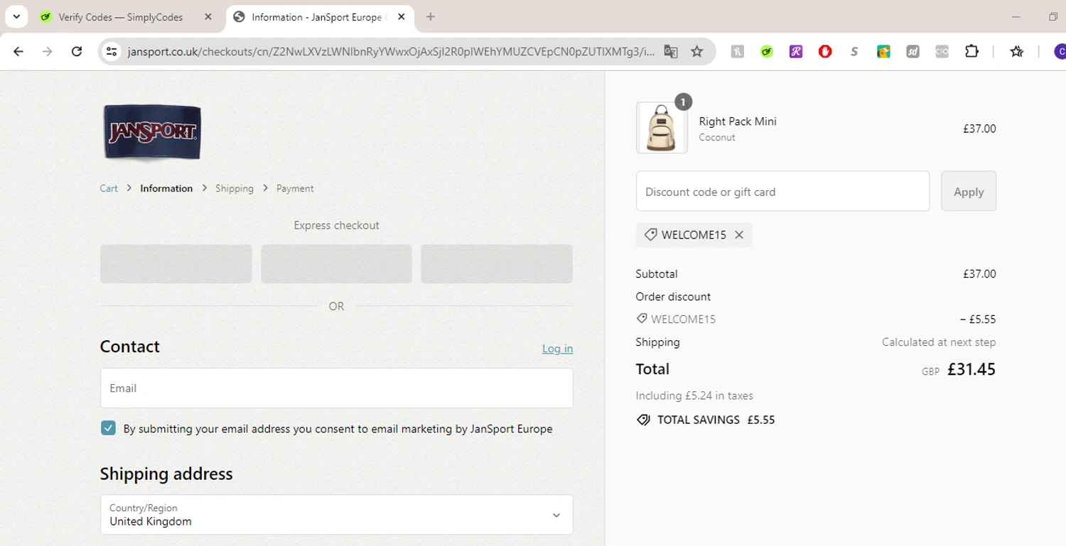Go back to Cart breadcrumb

[x=109, y=188]
